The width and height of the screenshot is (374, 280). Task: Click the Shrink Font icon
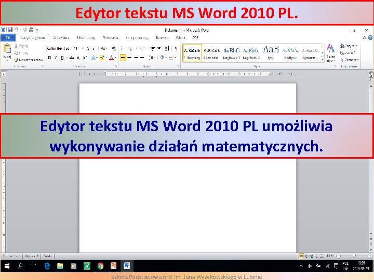pyautogui.click(x=94, y=49)
